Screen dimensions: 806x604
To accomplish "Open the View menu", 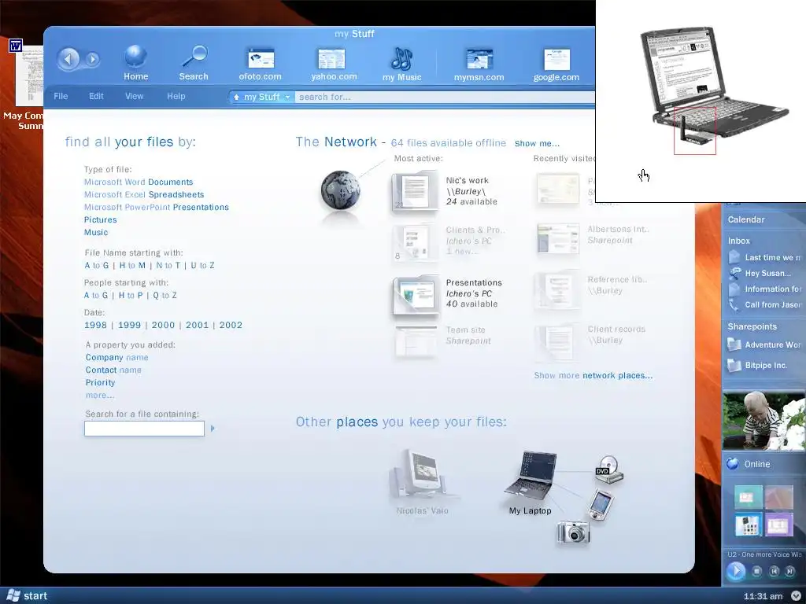I will tap(134, 96).
